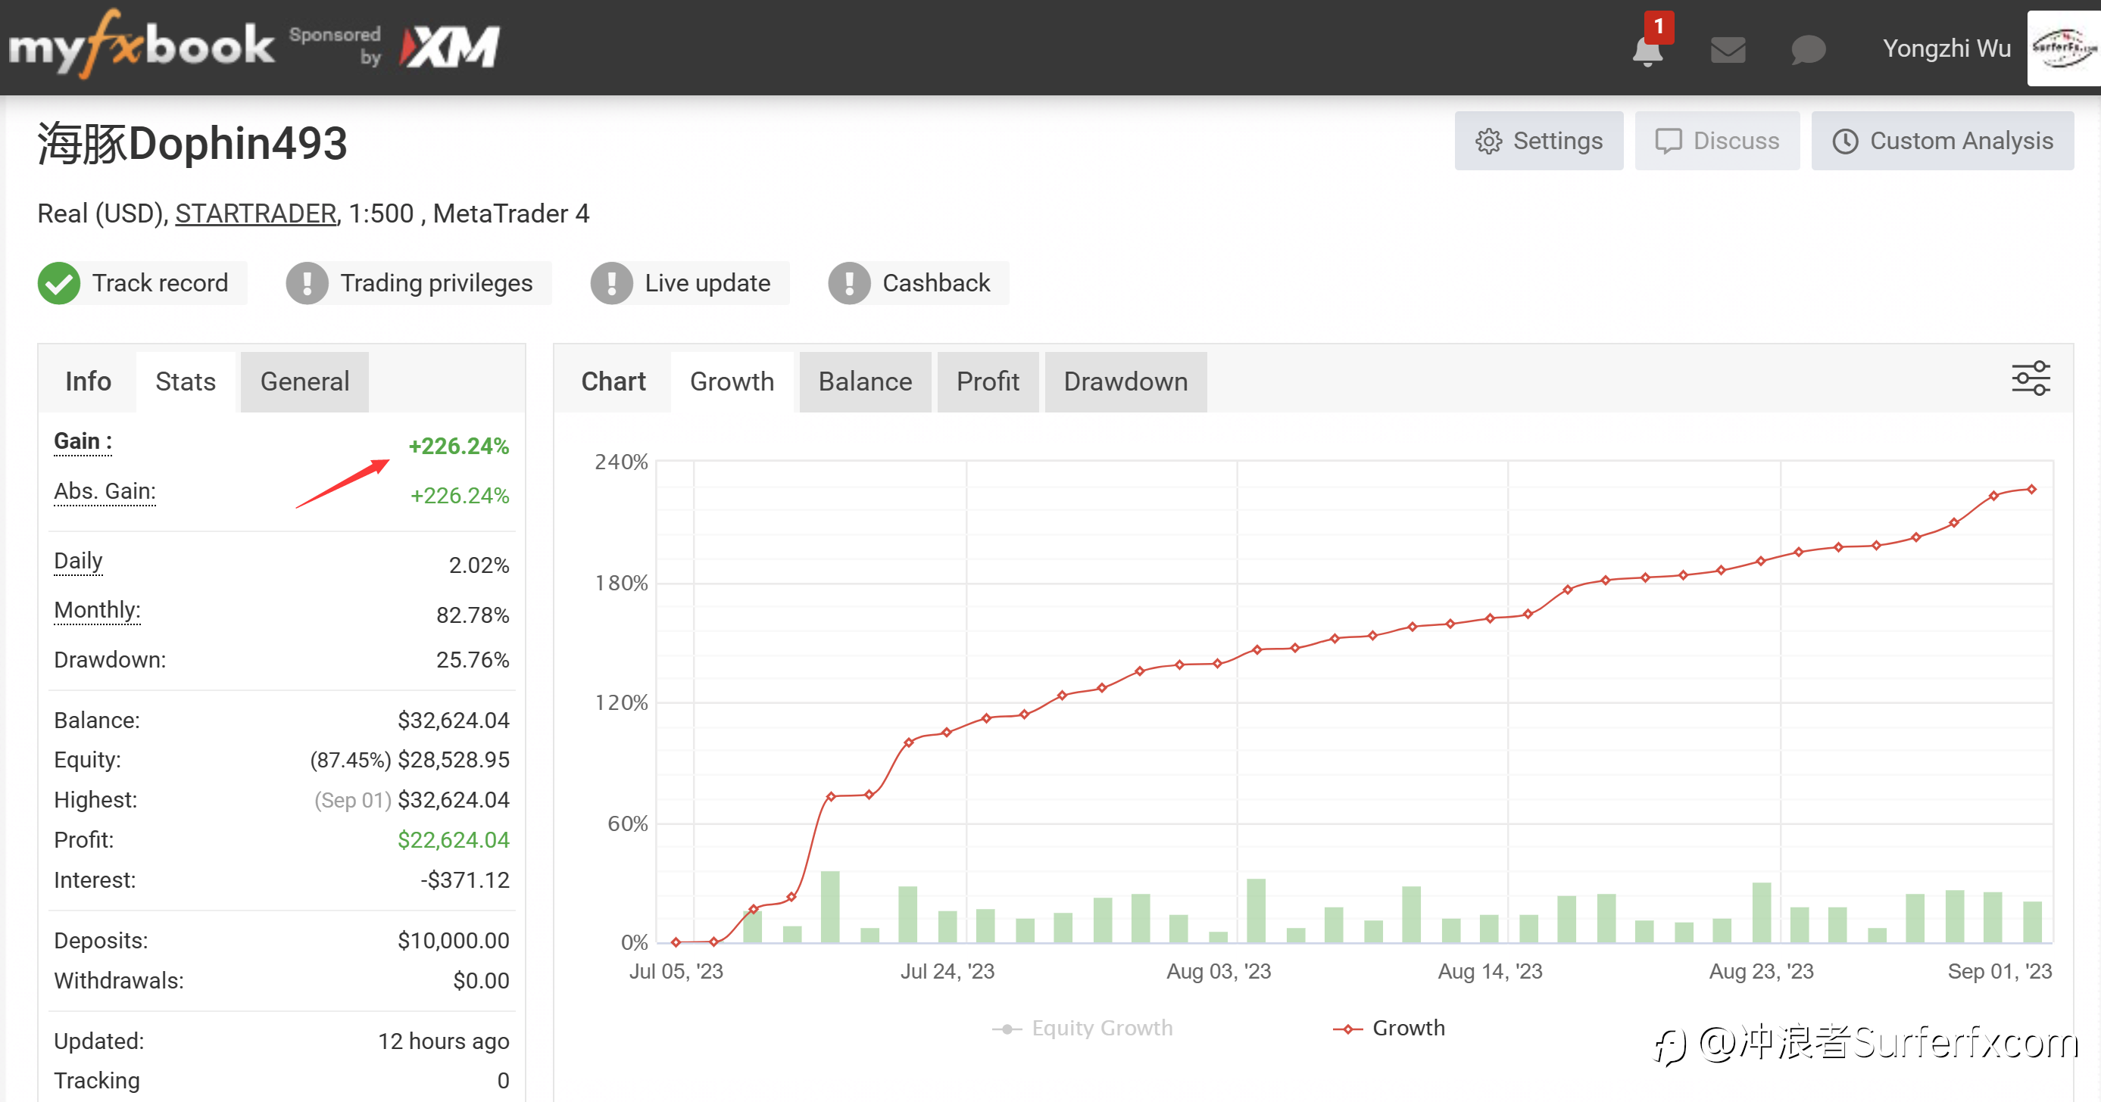This screenshot has width=2101, height=1102.
Task: Click the Track record verified checkmark
Action: [59, 283]
